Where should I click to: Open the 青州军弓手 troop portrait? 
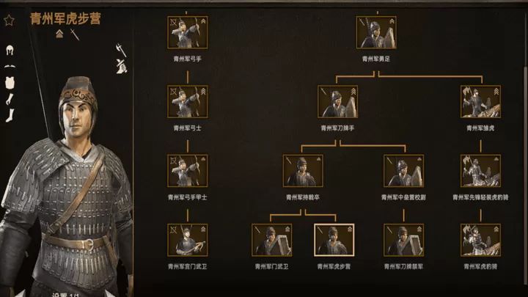coord(188,33)
